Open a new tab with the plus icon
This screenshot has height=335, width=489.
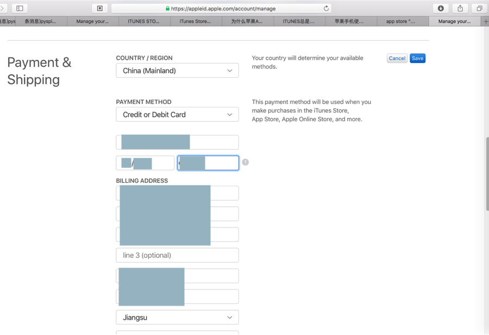click(486, 21)
